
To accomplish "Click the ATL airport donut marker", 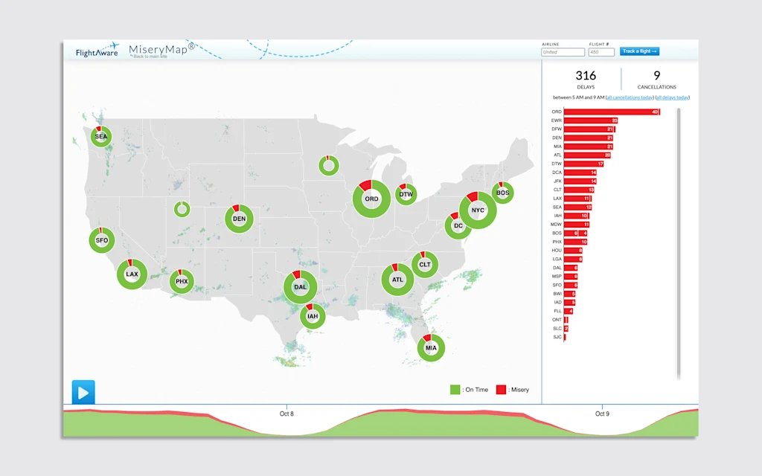I will [x=397, y=280].
